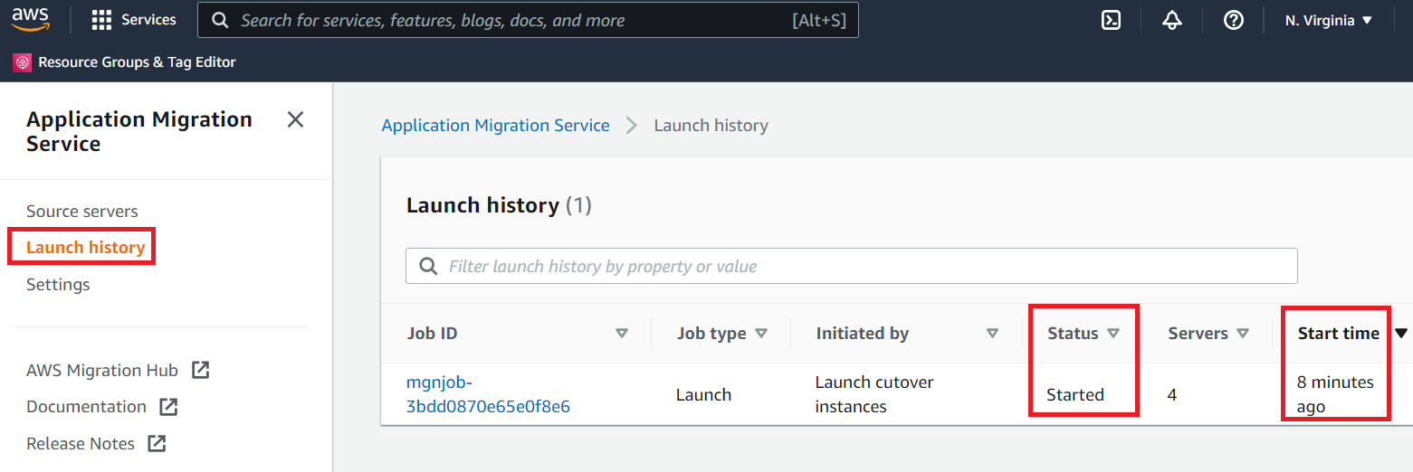This screenshot has height=472, width=1413.
Task: Open the CloudShell terminal icon
Action: point(1111,20)
